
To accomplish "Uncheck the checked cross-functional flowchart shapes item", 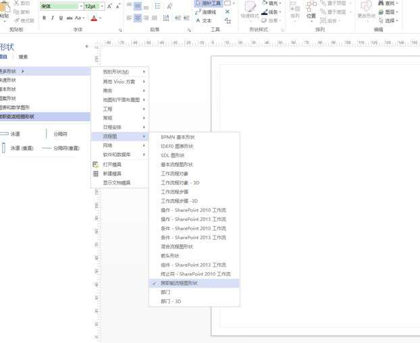I will 194,284.
